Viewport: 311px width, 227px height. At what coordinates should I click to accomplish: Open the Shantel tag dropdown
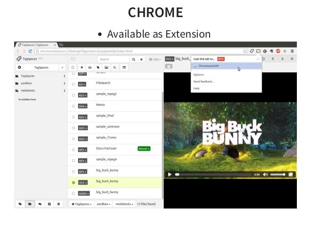(144, 148)
